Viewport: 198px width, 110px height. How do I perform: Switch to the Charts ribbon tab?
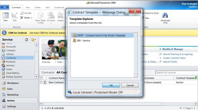coord(38,7)
